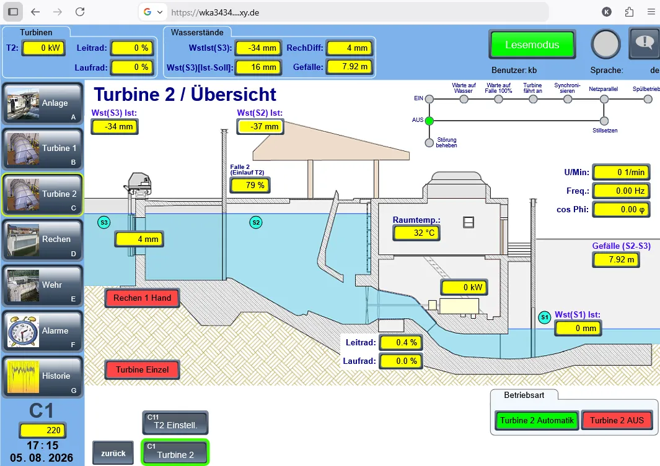
Task: Open the Wehr page
Action: pos(43,285)
